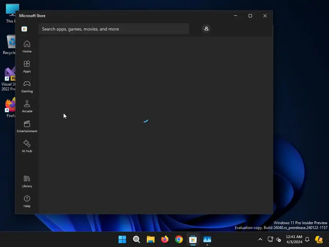This screenshot has height=247, width=329.
Task: Select the Arcade sidebar item
Action: [27, 106]
